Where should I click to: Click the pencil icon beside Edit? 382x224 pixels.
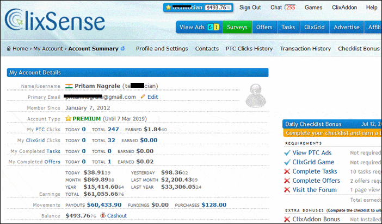(143, 97)
